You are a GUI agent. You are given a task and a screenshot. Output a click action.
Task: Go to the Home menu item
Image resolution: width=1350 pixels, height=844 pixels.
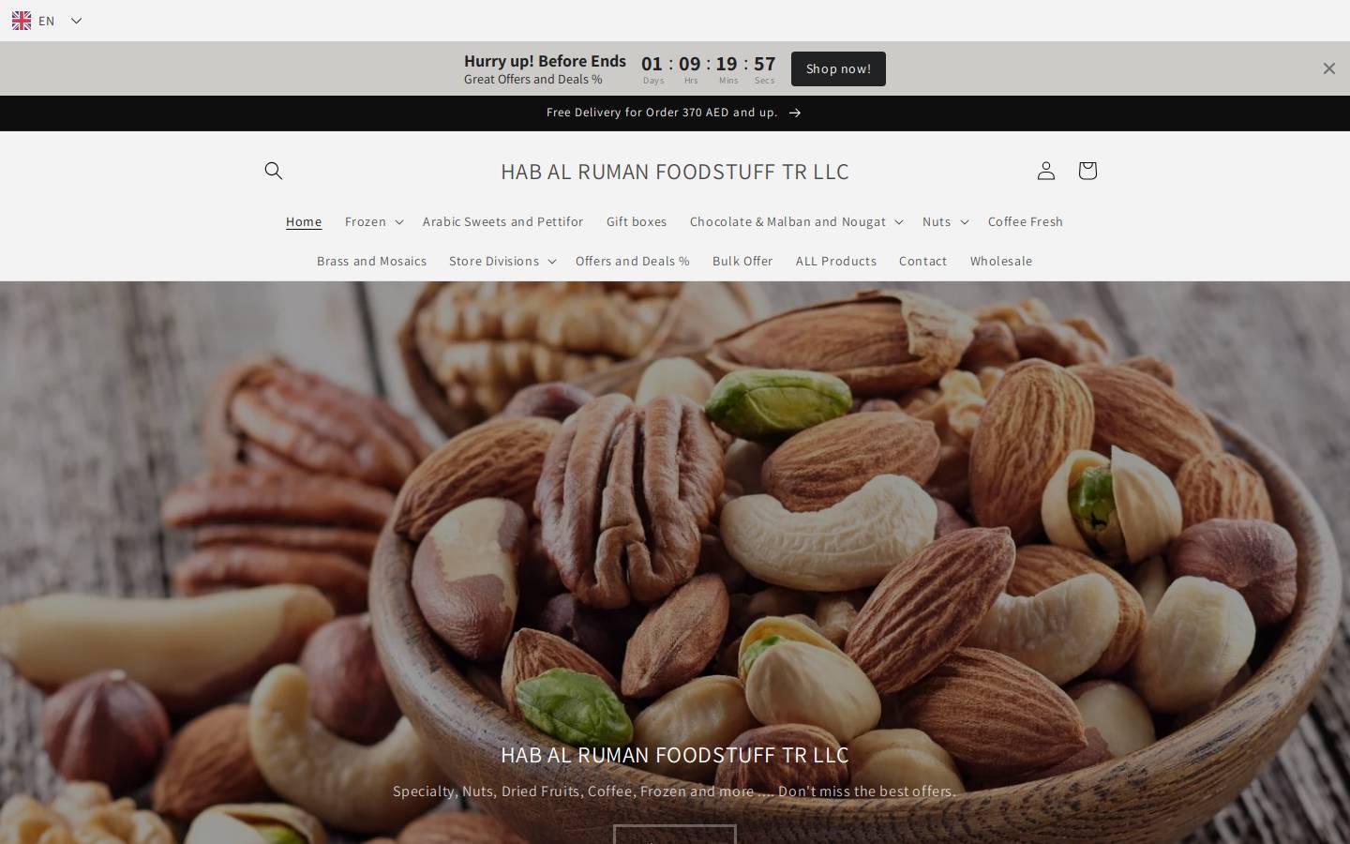[x=304, y=221]
